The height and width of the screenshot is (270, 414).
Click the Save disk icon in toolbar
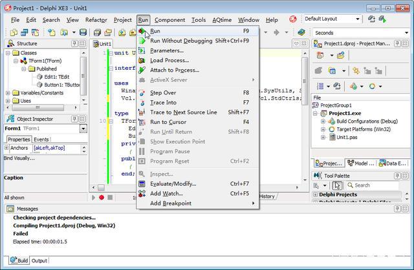[x=83, y=32]
